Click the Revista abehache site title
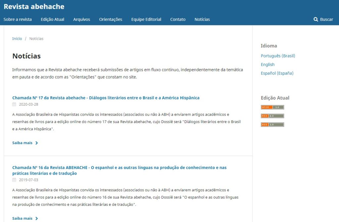339x222 pixels. [34, 7]
